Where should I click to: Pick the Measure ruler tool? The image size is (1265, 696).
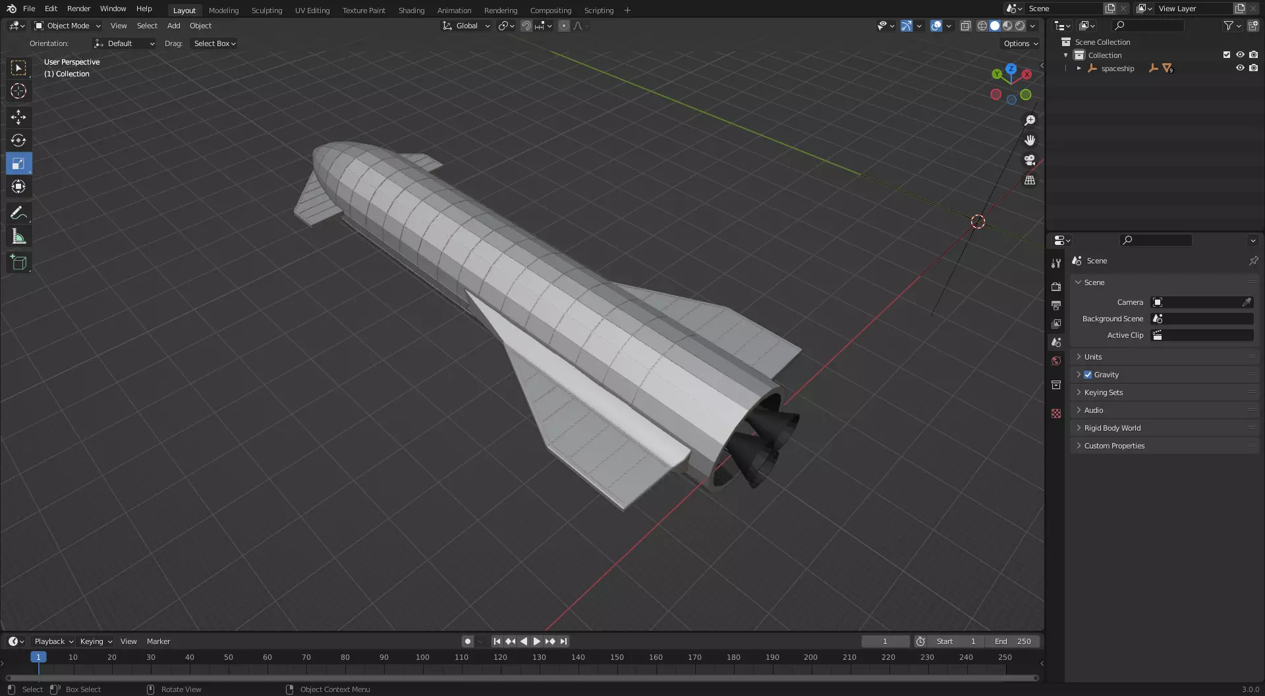pyautogui.click(x=18, y=236)
